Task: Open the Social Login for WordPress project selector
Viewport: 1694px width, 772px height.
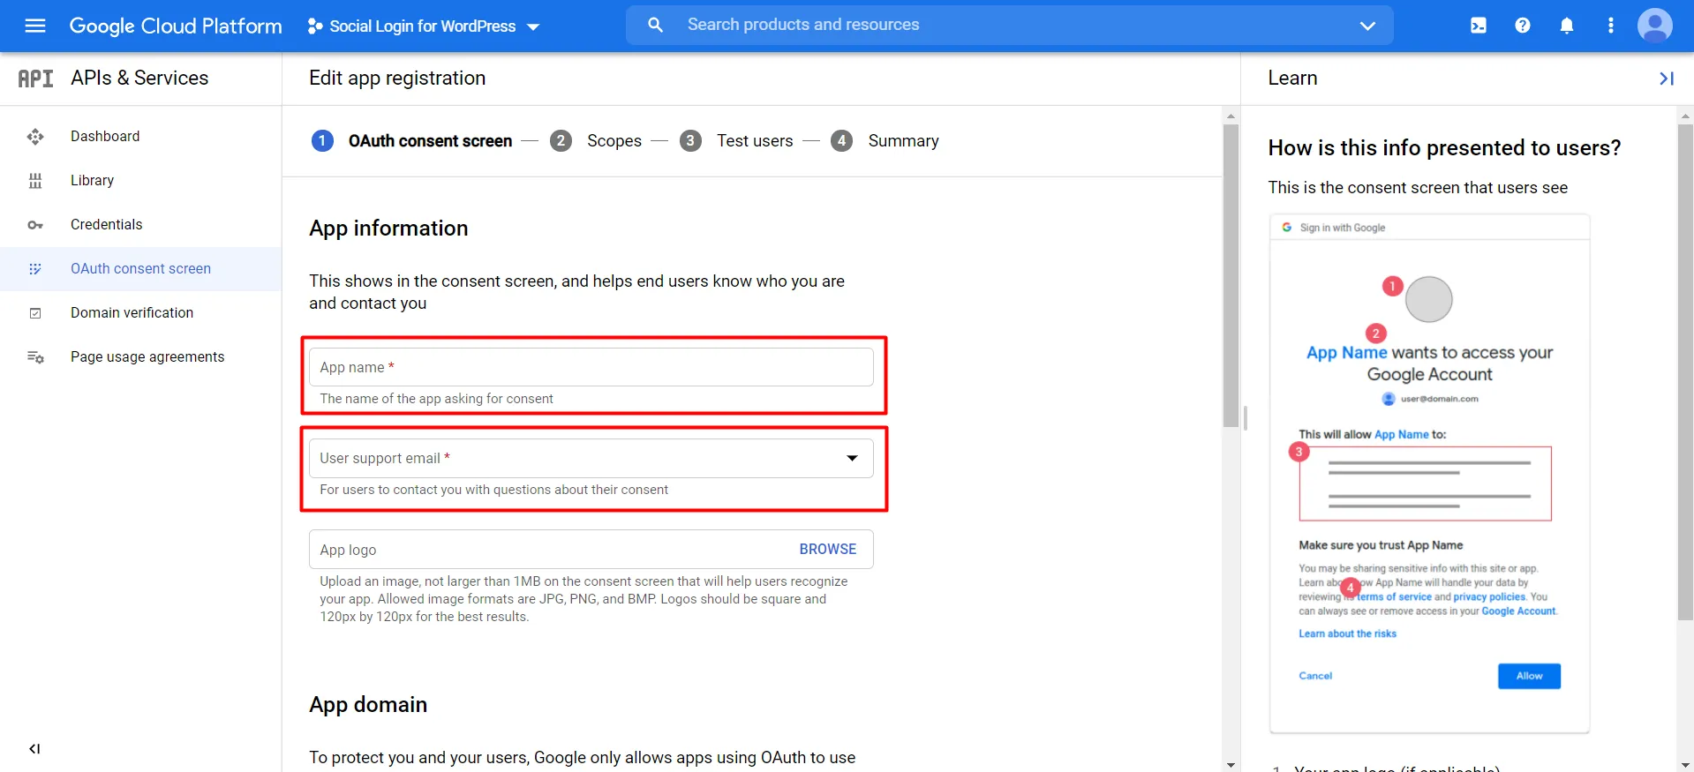Action: tap(424, 26)
